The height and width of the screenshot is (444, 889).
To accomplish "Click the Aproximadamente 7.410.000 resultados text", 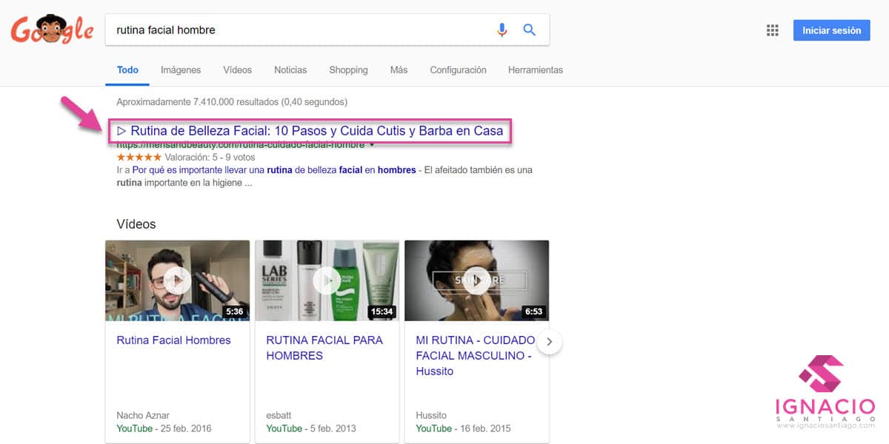I will click(232, 102).
